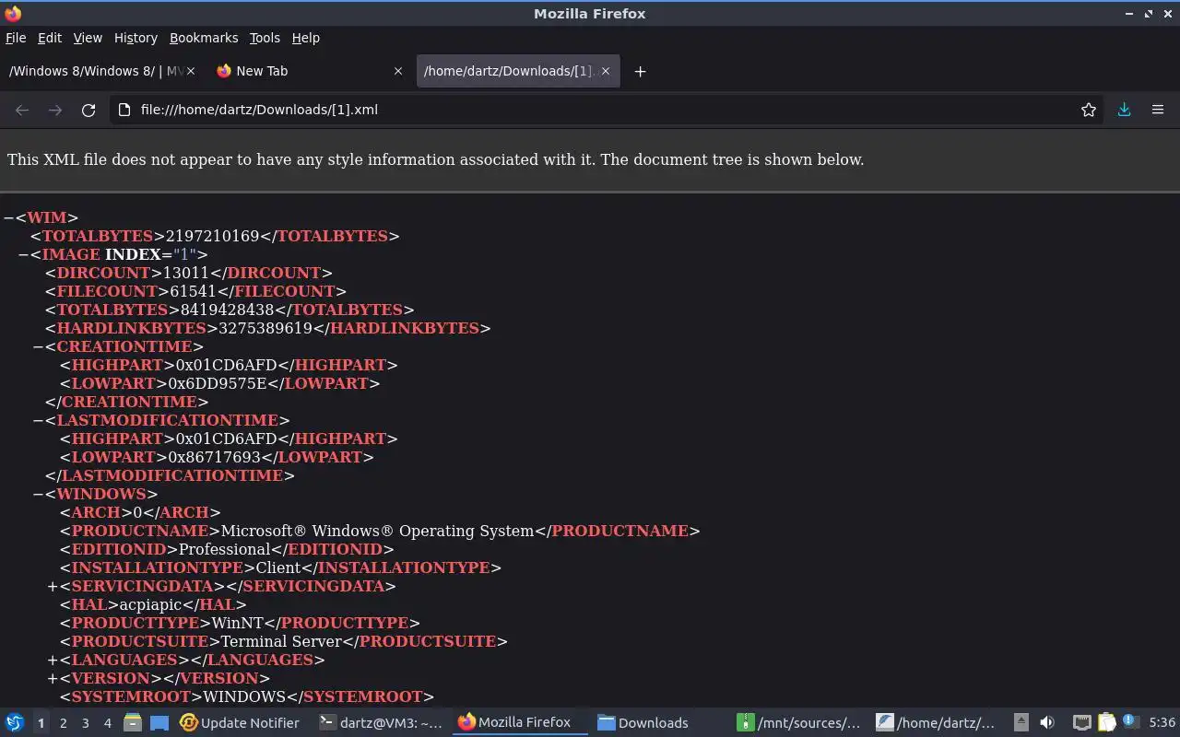Open the network status tray icon
The width and height of the screenshot is (1180, 737).
pyautogui.click(x=1082, y=723)
